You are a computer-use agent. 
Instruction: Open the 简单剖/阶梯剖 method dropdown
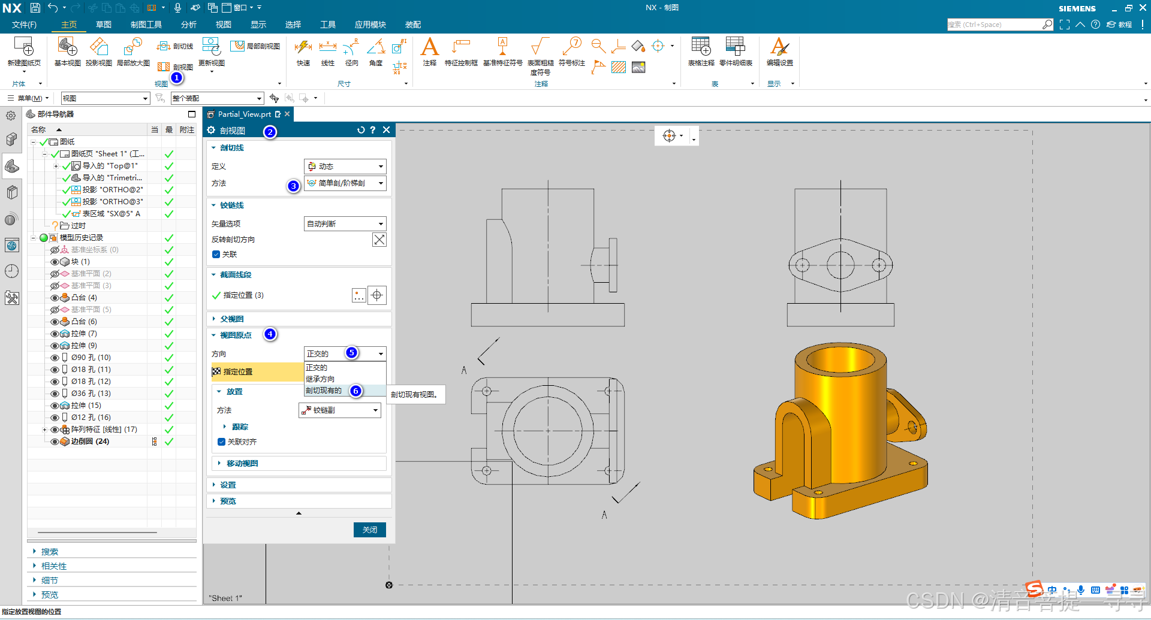tap(345, 183)
